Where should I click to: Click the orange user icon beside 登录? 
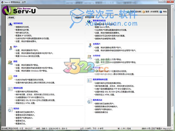tap(144, 12)
